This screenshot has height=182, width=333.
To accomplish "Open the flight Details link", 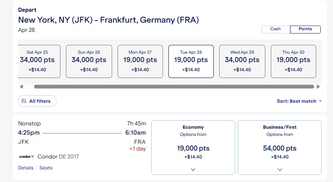I will (26, 168).
